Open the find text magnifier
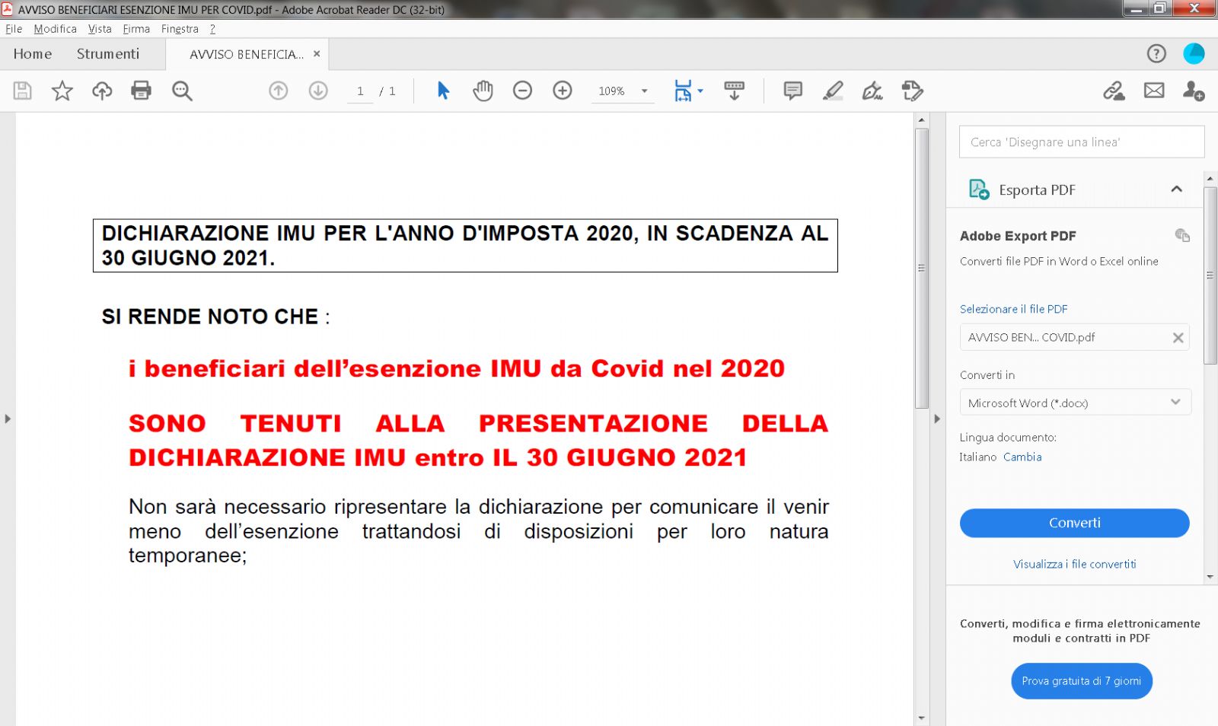This screenshot has height=726, width=1218. tap(182, 91)
